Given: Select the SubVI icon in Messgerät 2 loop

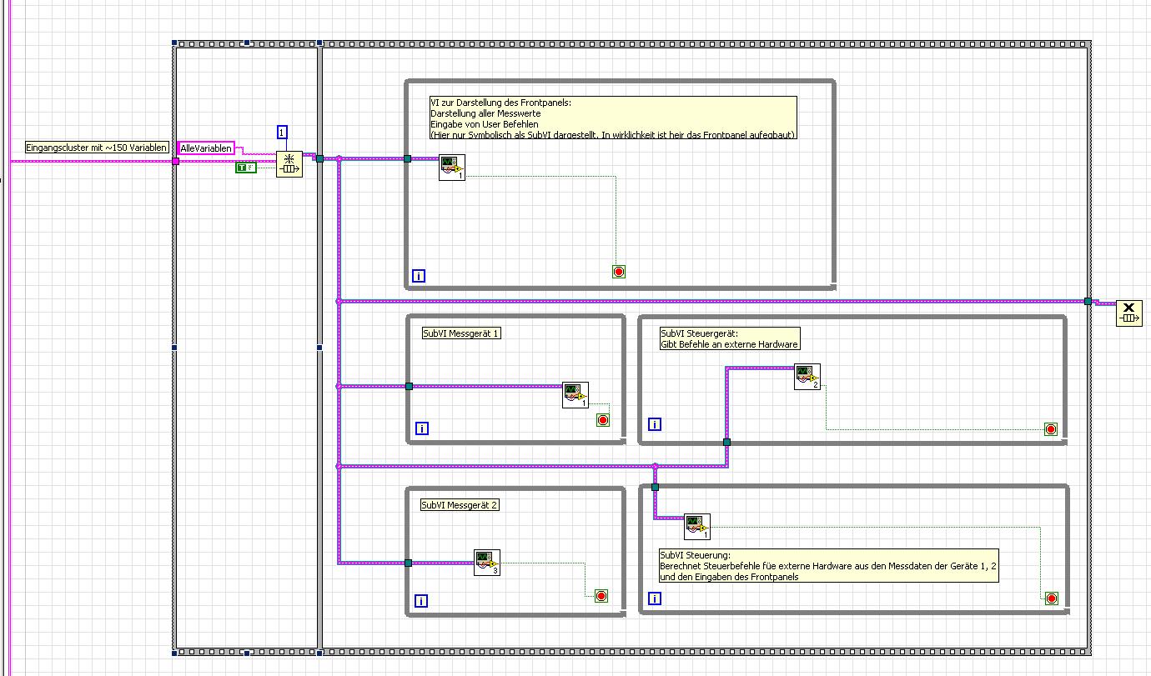Looking at the screenshot, I should pos(487,563).
